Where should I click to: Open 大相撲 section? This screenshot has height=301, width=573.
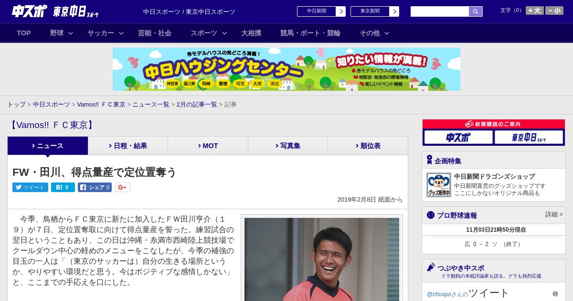(251, 33)
